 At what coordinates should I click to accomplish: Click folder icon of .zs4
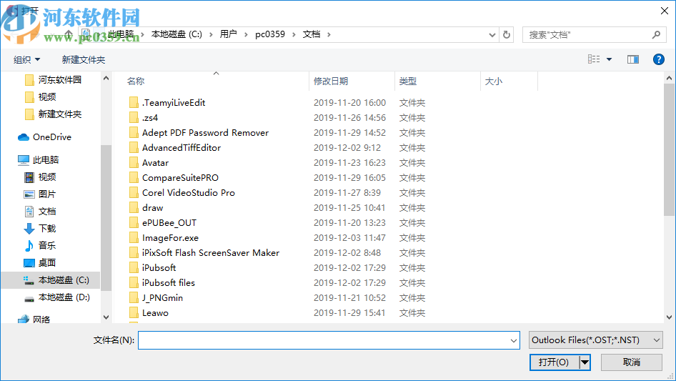(134, 118)
